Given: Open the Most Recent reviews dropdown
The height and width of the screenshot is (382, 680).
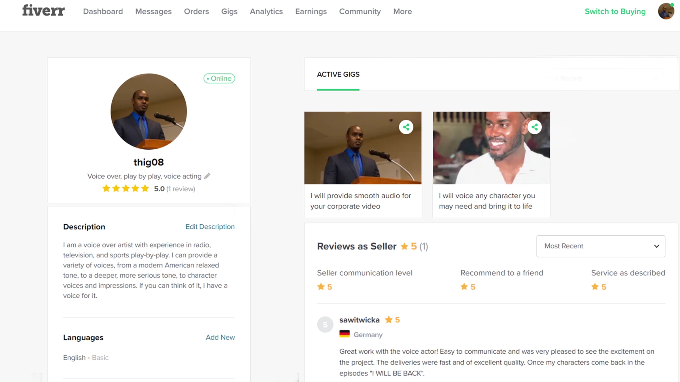Looking at the screenshot, I should (601, 246).
